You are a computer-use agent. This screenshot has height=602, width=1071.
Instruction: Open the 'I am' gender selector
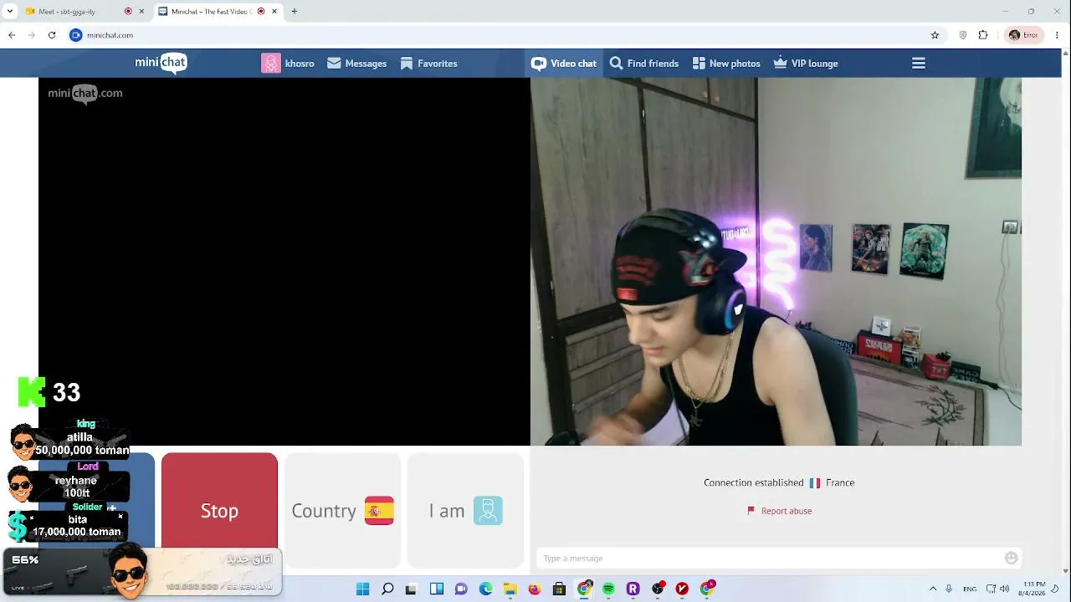pos(465,511)
